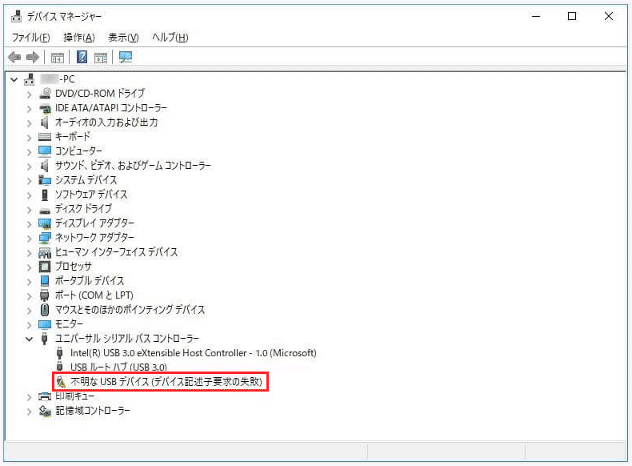Viewport: 632px width, 466px height.
Task: Click the show/hide action pane toolbar icon
Action: click(101, 58)
